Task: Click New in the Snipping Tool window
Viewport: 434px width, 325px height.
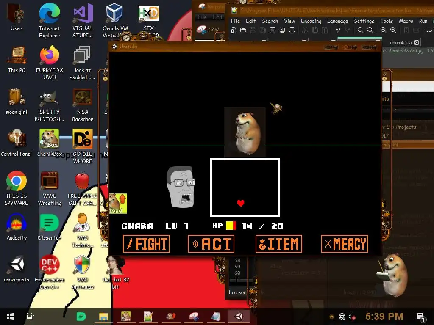Action: pyautogui.click(x=208, y=30)
